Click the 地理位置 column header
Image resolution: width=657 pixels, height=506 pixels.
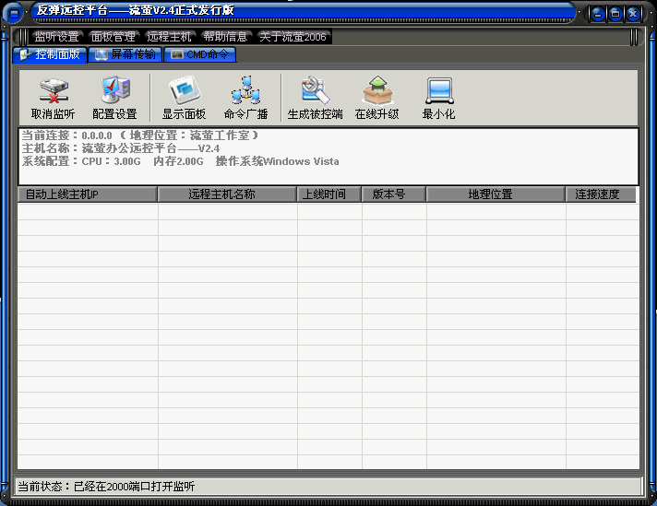click(496, 194)
